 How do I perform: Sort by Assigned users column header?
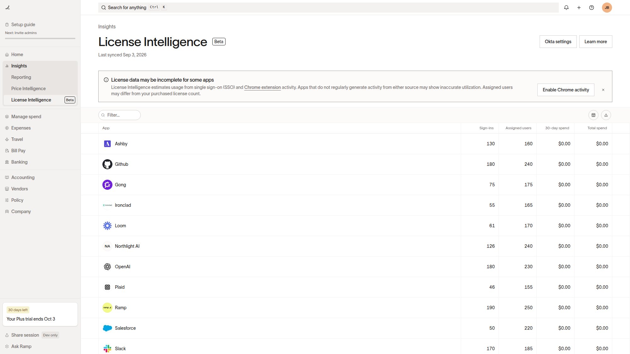tap(518, 128)
